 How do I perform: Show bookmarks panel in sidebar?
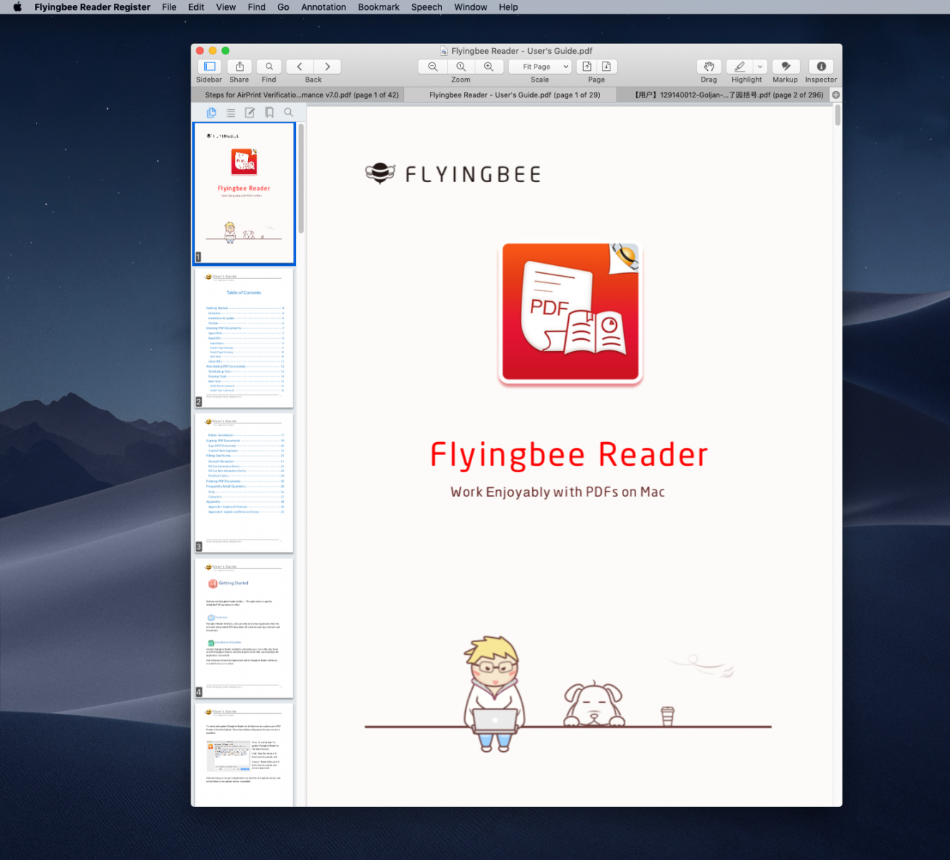(269, 113)
